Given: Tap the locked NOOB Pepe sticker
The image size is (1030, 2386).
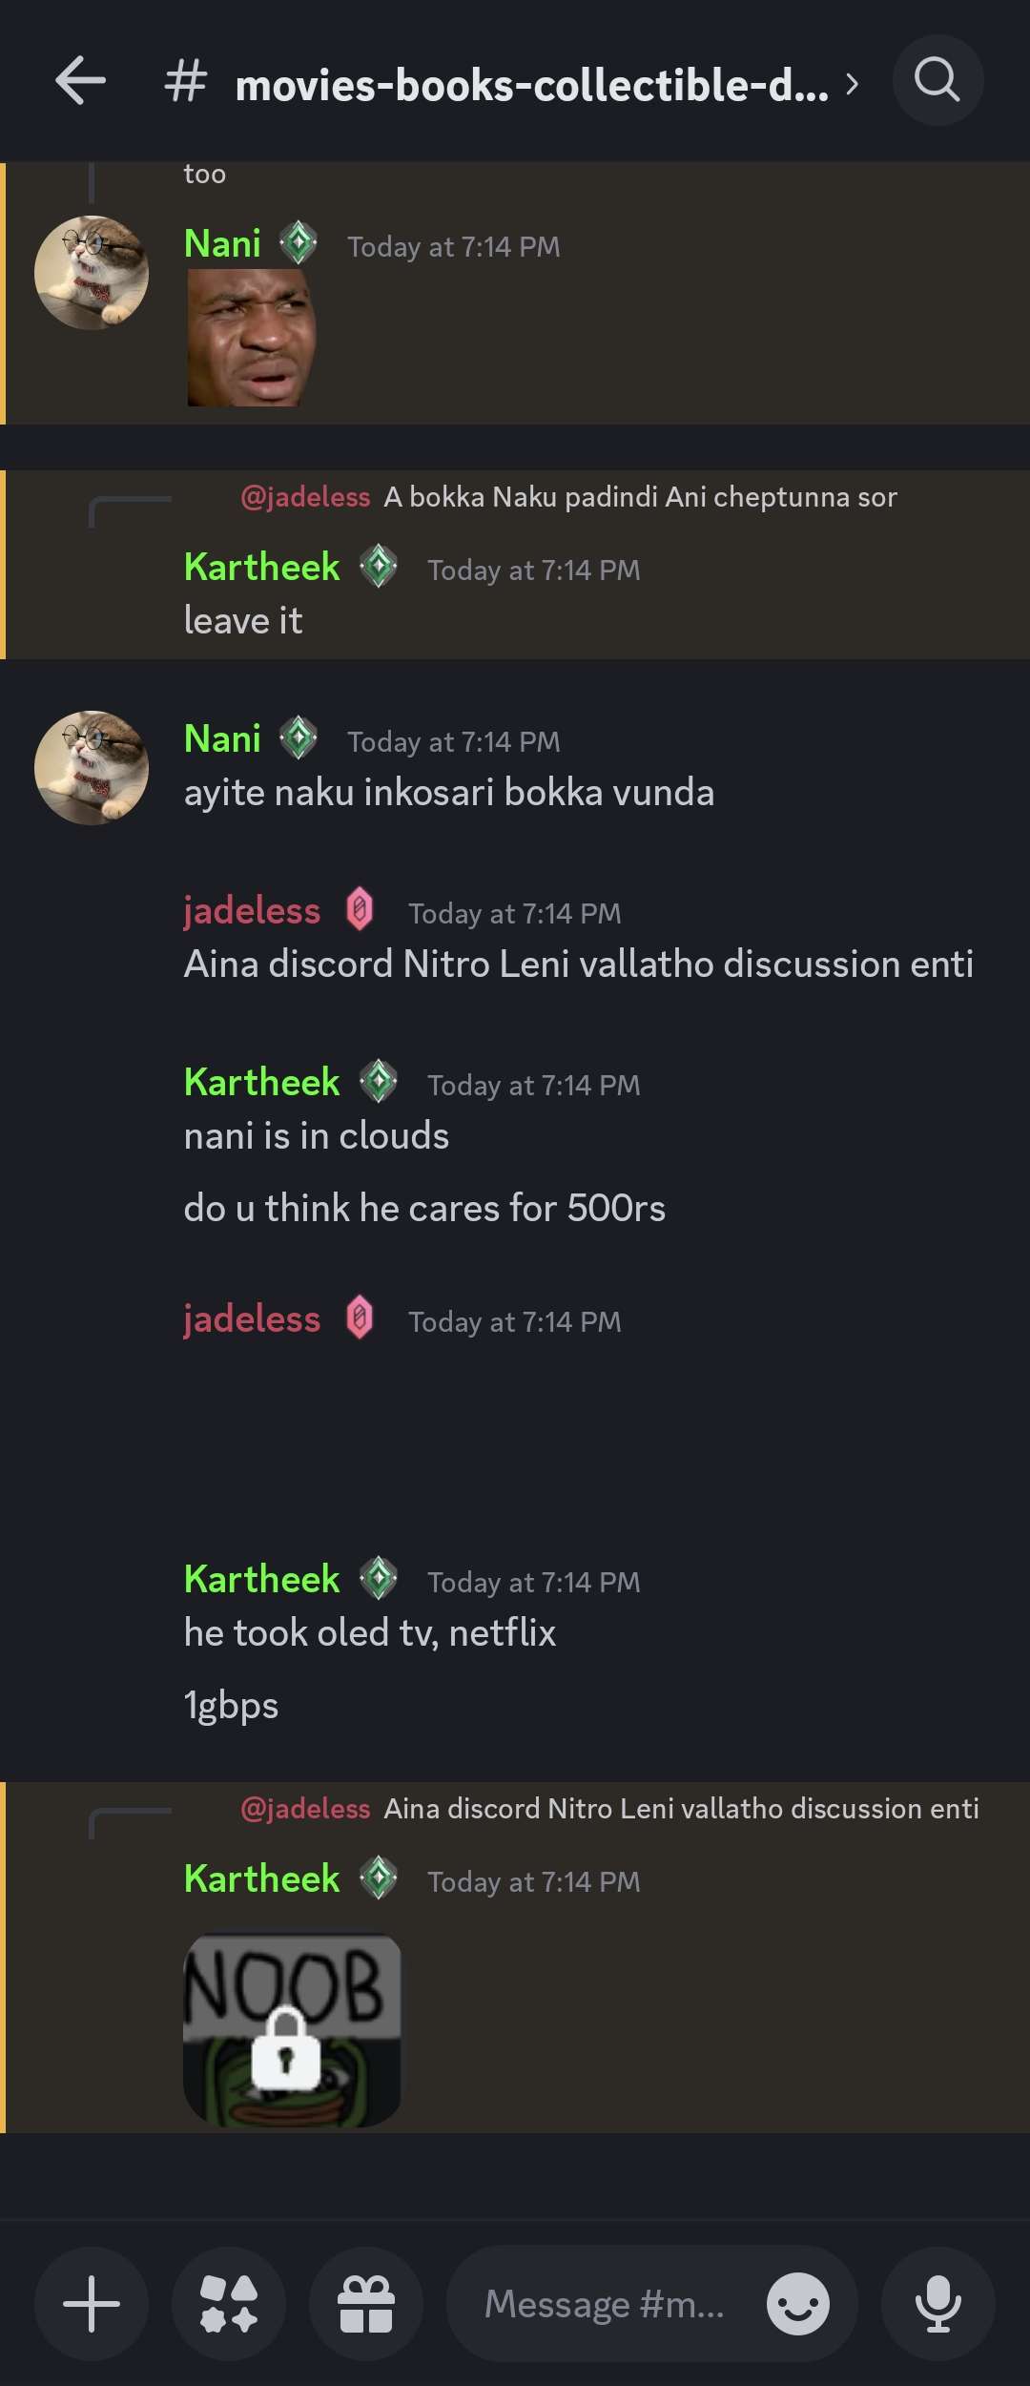Looking at the screenshot, I should click(292, 2030).
